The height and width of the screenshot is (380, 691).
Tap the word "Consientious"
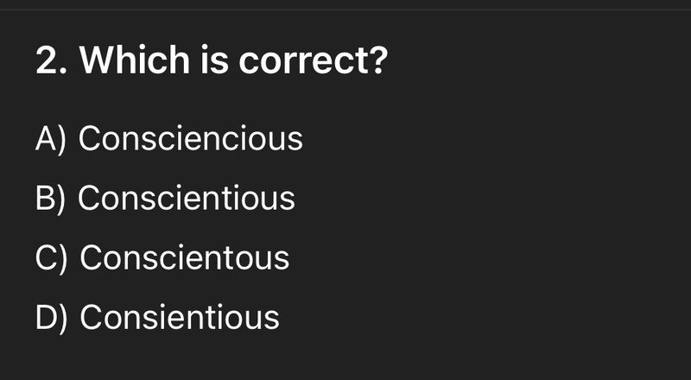click(180, 317)
